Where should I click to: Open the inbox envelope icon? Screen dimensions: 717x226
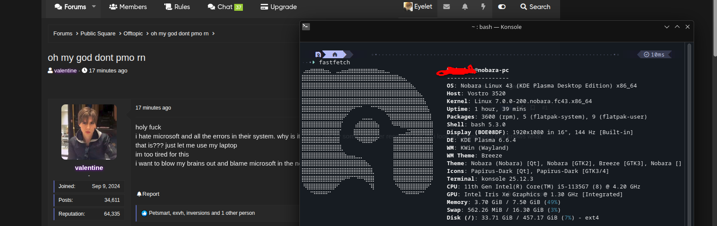coord(446,7)
